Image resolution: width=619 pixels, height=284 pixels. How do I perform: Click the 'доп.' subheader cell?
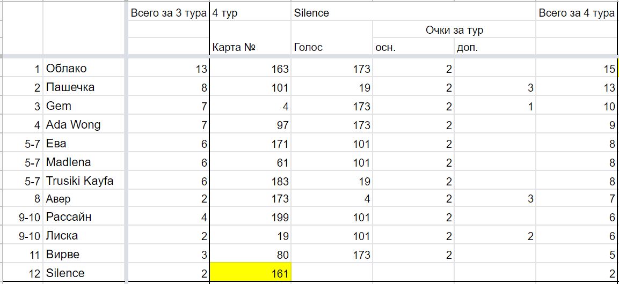click(x=495, y=48)
